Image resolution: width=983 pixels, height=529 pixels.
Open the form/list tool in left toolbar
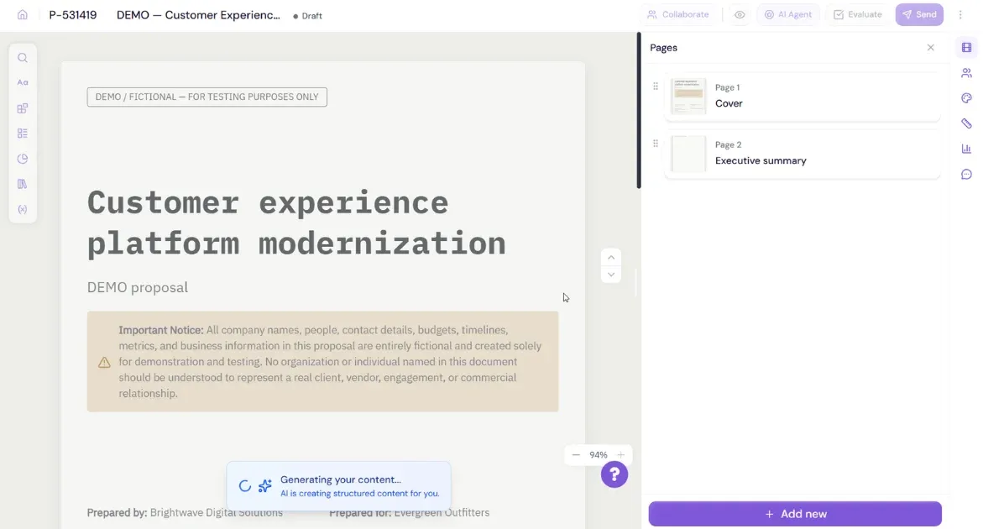point(23,134)
